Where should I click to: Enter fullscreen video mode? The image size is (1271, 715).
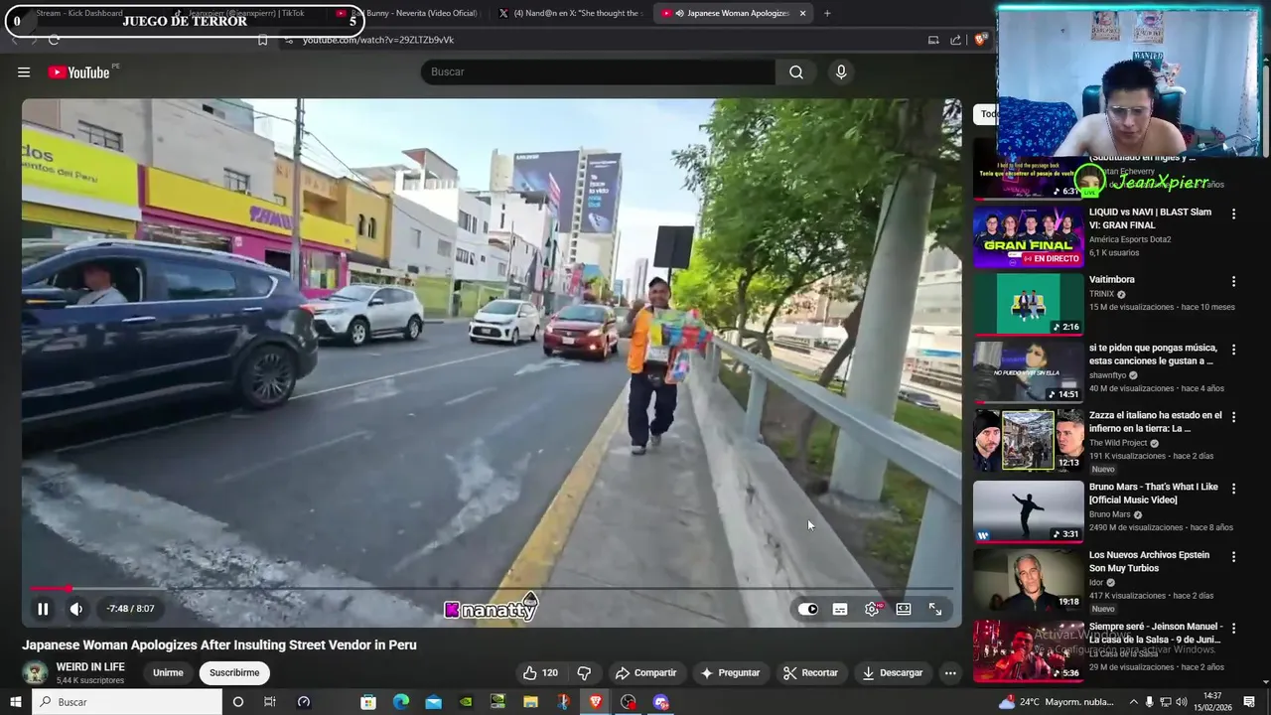(935, 609)
